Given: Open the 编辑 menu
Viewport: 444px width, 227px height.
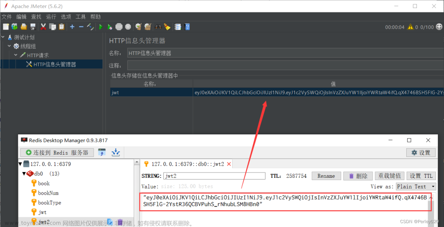Looking at the screenshot, I should tap(21, 17).
